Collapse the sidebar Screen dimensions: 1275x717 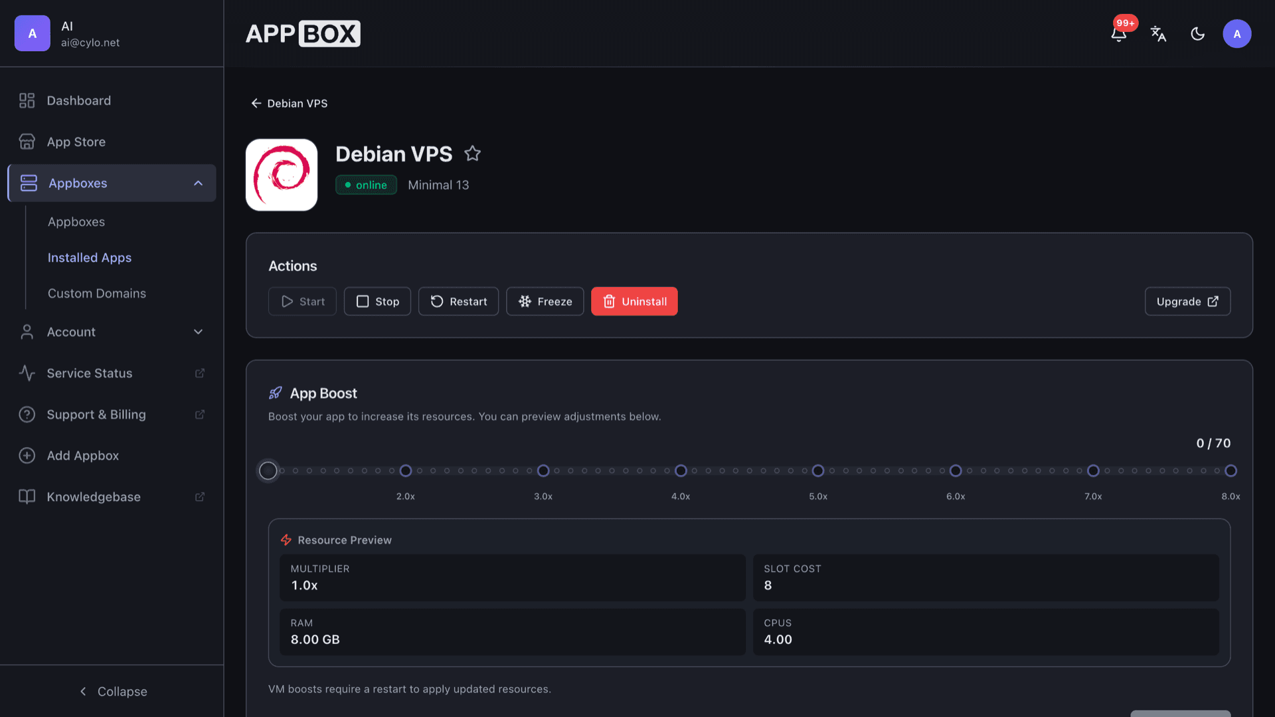[x=112, y=691]
